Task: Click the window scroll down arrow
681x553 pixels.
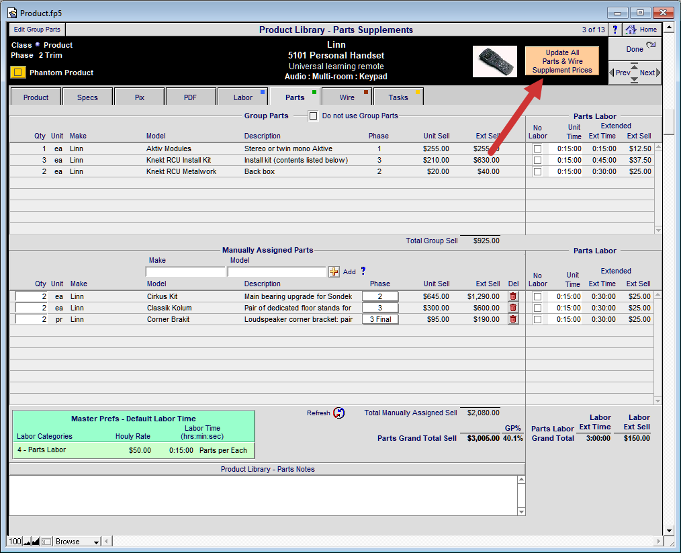Action: [669, 530]
